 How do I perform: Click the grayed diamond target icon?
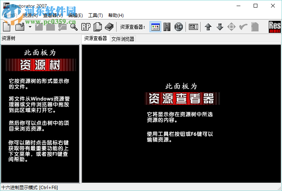coord(231,27)
